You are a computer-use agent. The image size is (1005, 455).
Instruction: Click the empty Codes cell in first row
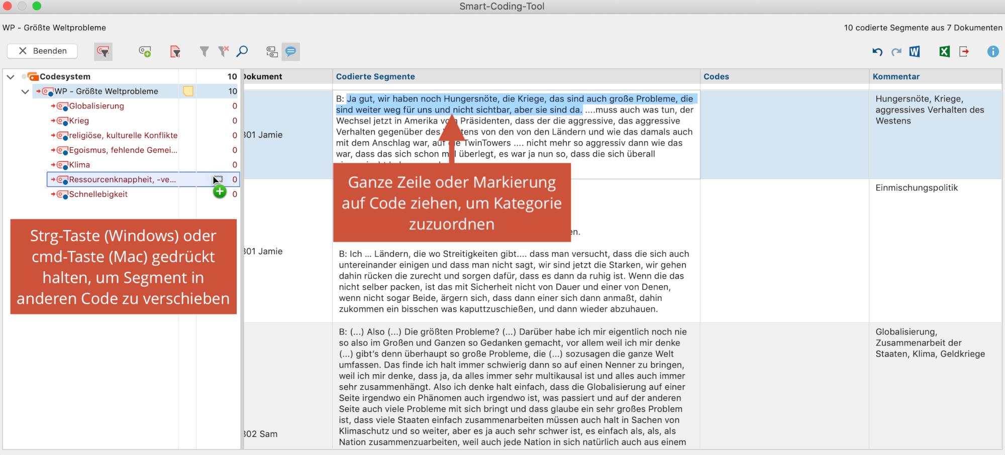coord(784,135)
